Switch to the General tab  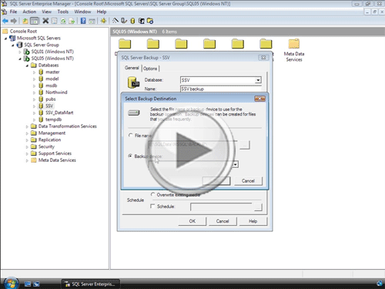click(x=132, y=68)
